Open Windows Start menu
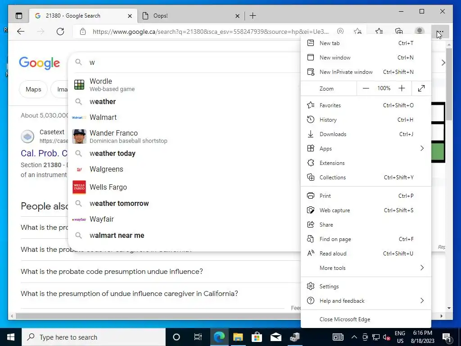 pos(11,337)
